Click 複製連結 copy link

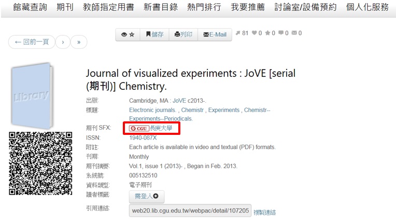[264, 212]
